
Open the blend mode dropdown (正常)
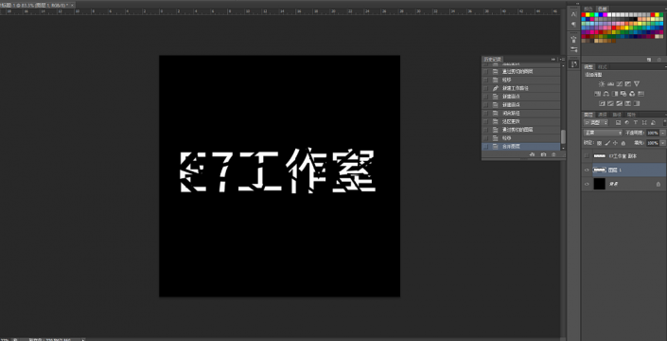pyautogui.click(x=603, y=133)
